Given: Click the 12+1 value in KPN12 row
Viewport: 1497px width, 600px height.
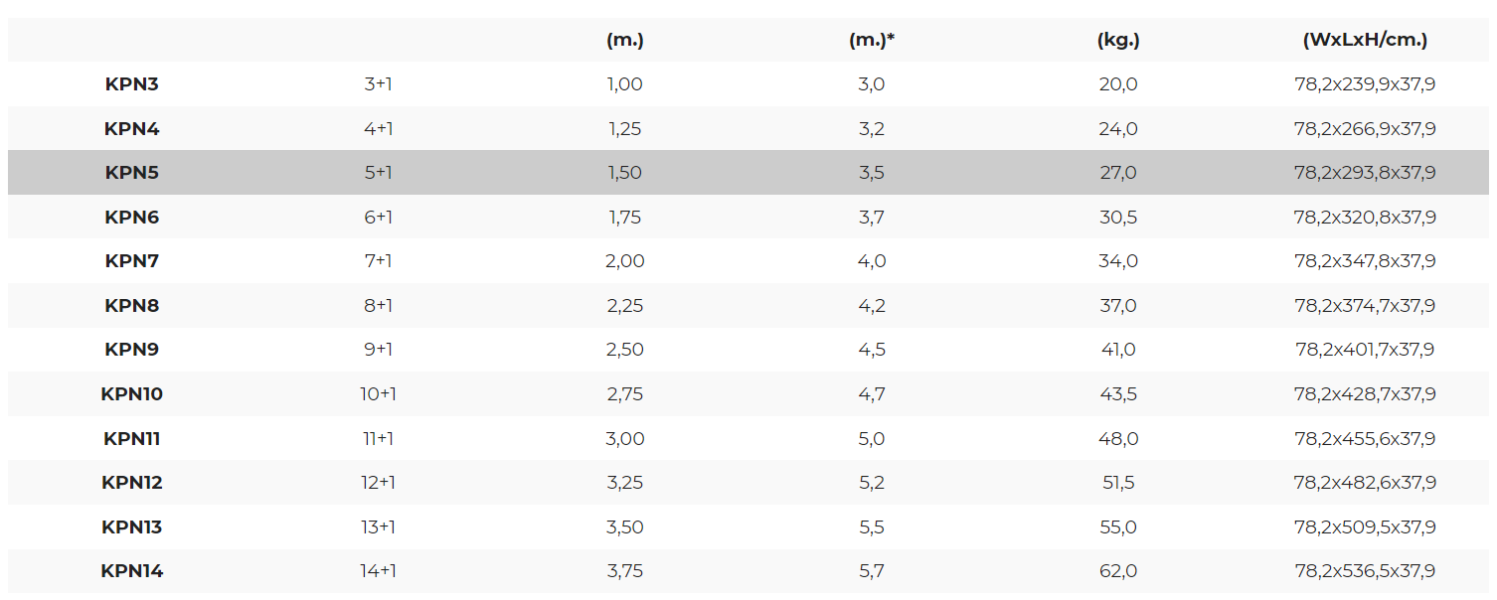Looking at the screenshot, I should 379,483.
